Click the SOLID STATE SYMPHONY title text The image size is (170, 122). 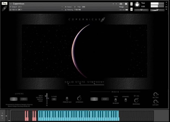tap(84, 82)
